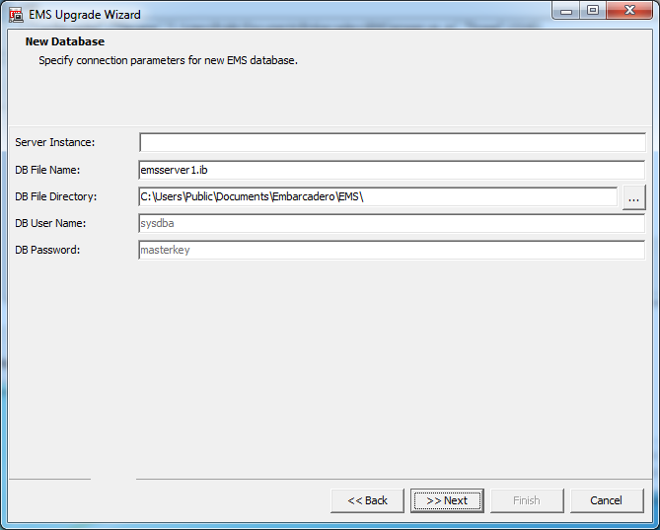Image resolution: width=660 pixels, height=530 pixels.
Task: Minimize the EMS Upgrade Wizard window
Action: [566, 11]
